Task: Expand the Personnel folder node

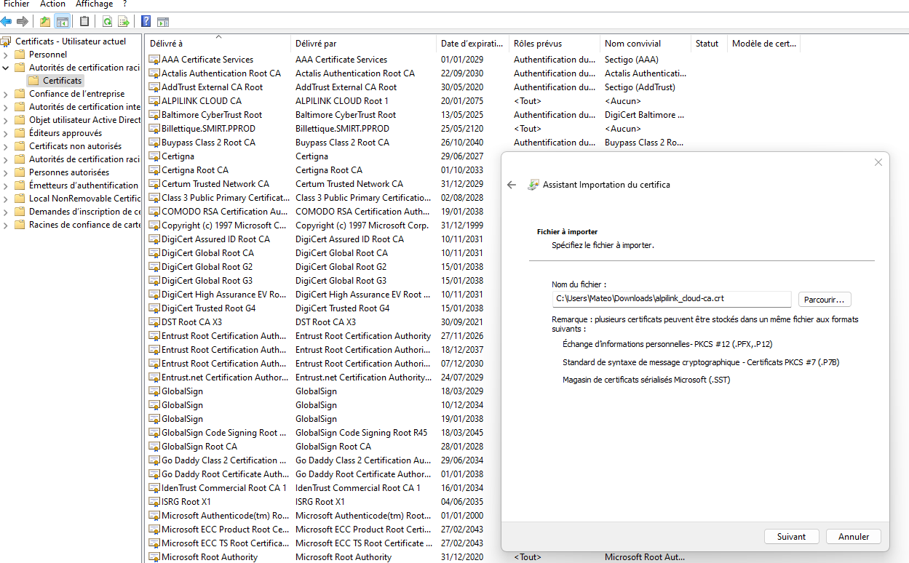Action: 7,55
